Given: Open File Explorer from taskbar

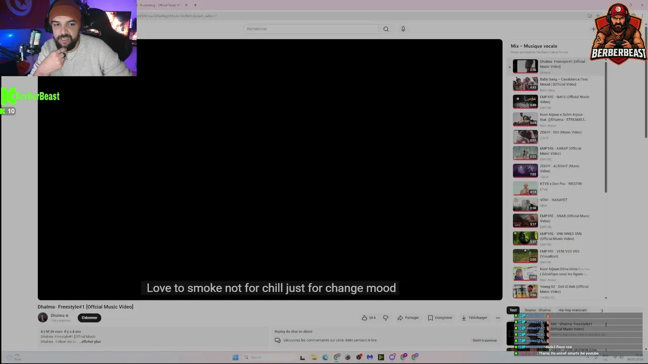Looking at the screenshot, I should coord(314,357).
